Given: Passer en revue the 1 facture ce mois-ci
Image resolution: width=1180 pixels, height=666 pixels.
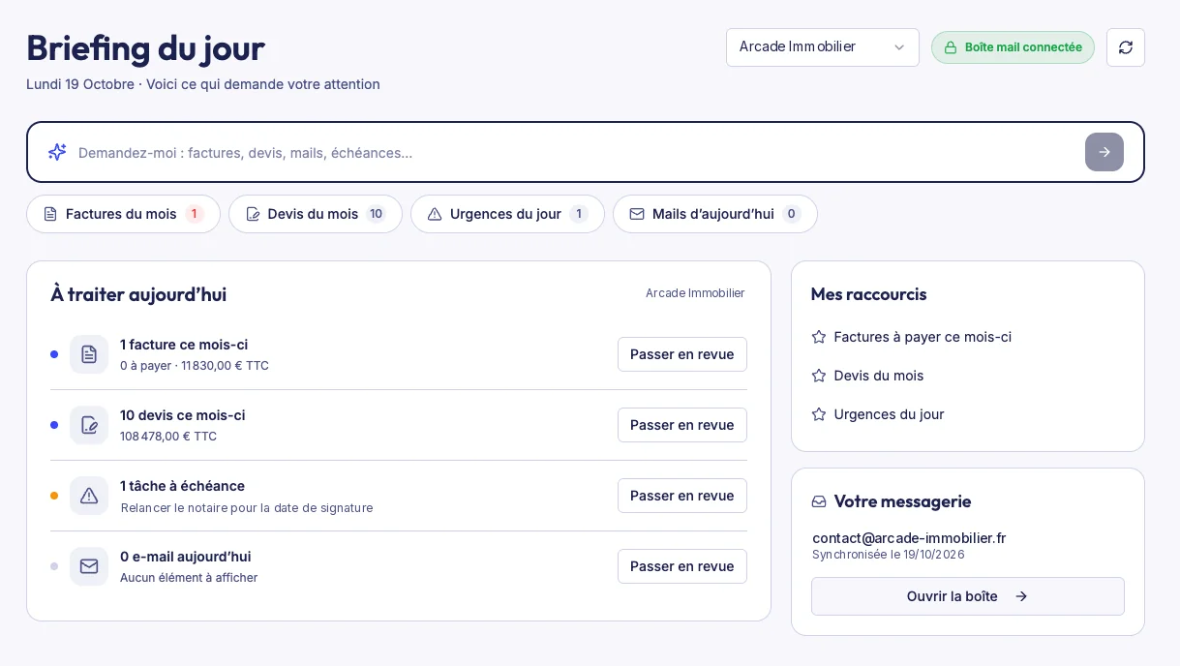Looking at the screenshot, I should [x=682, y=354].
